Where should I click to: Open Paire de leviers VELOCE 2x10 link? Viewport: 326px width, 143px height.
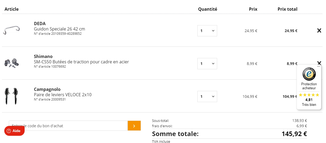[63, 95]
